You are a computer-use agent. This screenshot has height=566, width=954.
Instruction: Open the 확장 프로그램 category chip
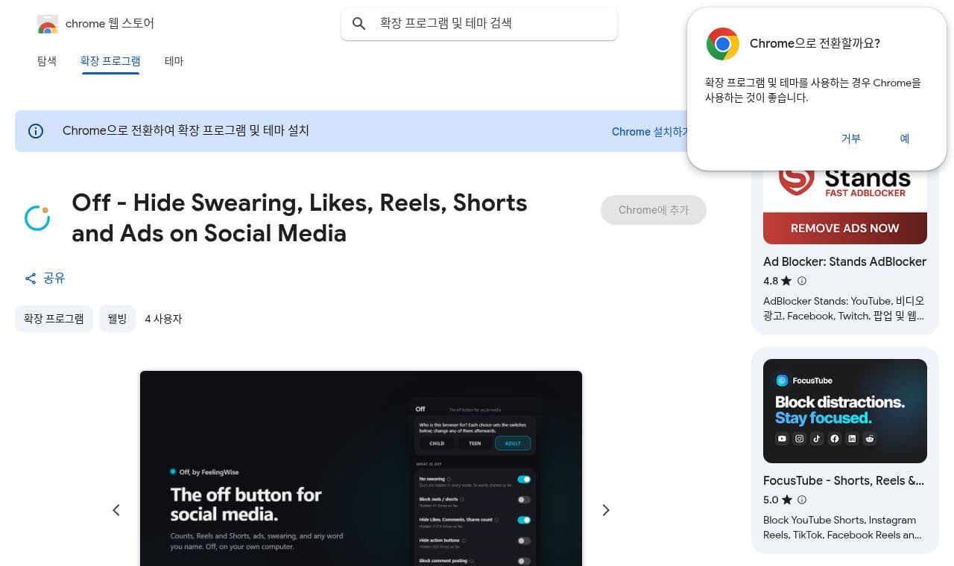point(54,319)
